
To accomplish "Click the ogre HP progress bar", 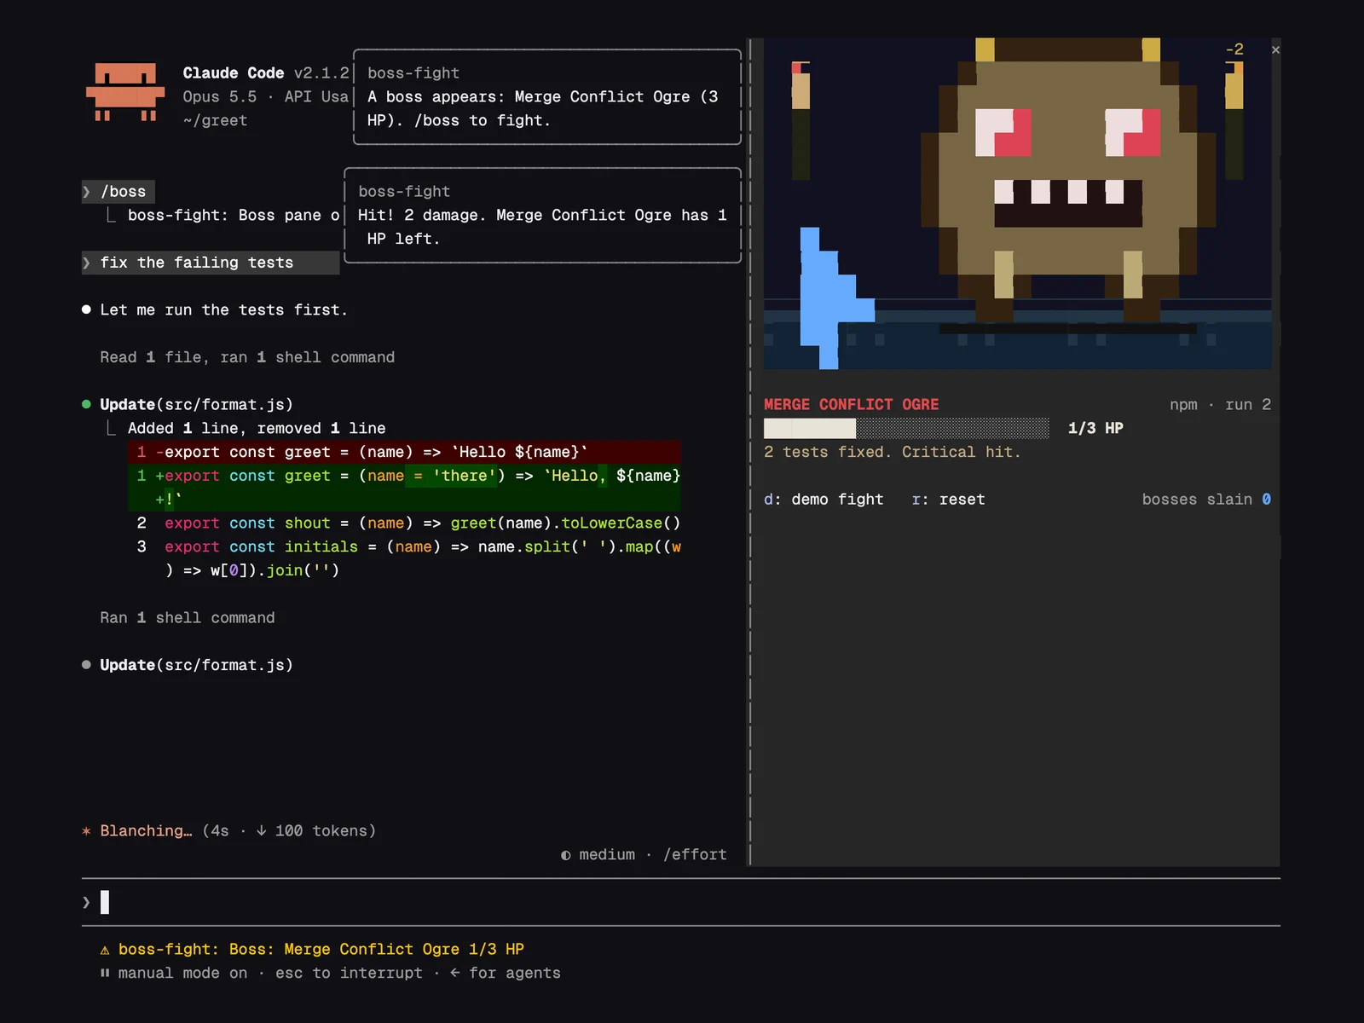I will pos(906,428).
